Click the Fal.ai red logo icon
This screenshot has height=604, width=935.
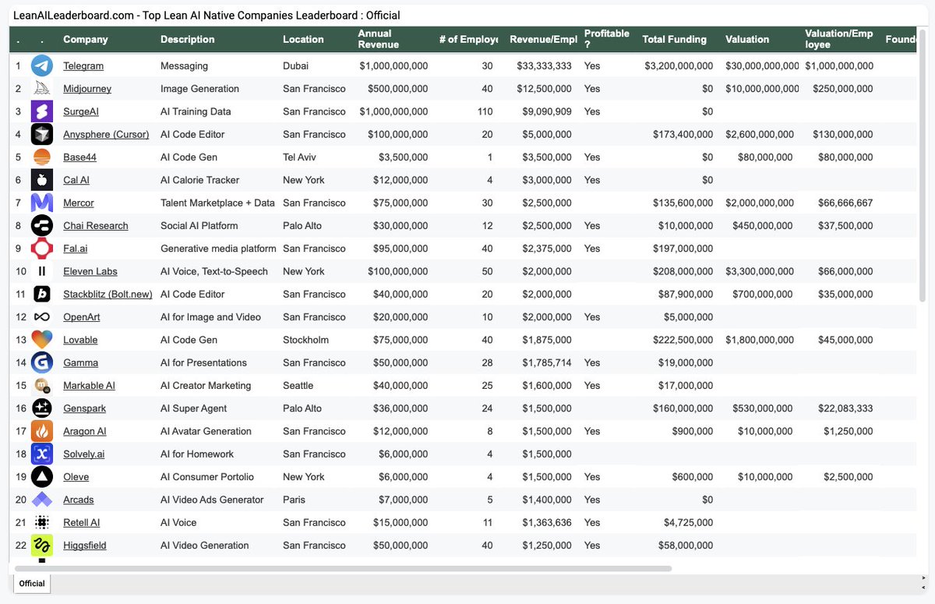(42, 249)
